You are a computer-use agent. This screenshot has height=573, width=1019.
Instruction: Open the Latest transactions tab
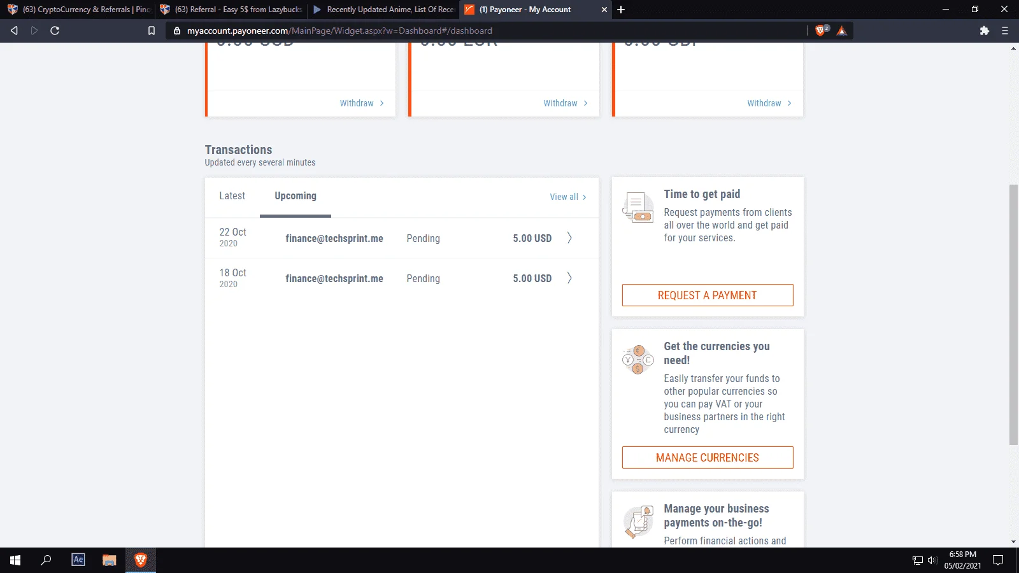pyautogui.click(x=232, y=196)
